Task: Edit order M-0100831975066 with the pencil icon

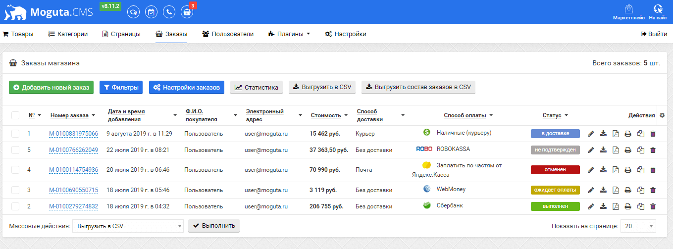Action: click(x=591, y=134)
